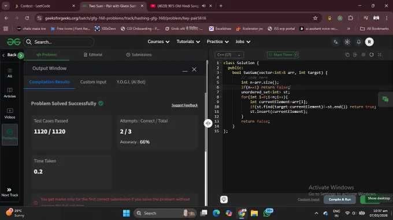Click the Start Timer button
Viewport: 393px width, 220px height.
click(x=283, y=55)
